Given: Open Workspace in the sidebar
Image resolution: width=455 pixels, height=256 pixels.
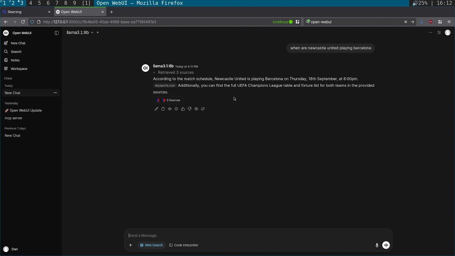Looking at the screenshot, I should click(x=19, y=69).
